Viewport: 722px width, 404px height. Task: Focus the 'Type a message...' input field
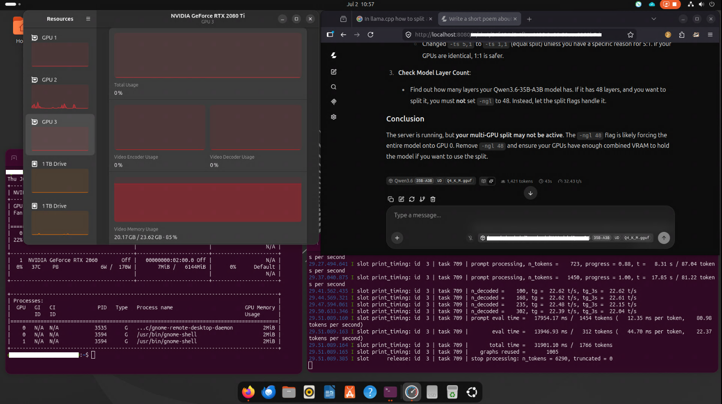click(x=530, y=215)
